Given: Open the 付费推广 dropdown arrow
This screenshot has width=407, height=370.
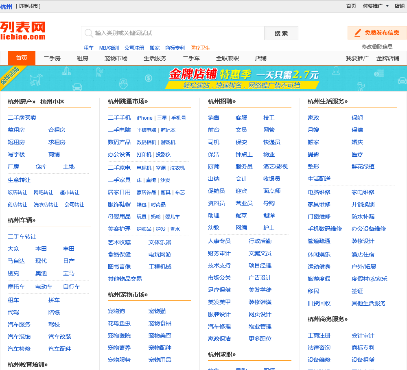Looking at the screenshot, I should (x=387, y=6).
